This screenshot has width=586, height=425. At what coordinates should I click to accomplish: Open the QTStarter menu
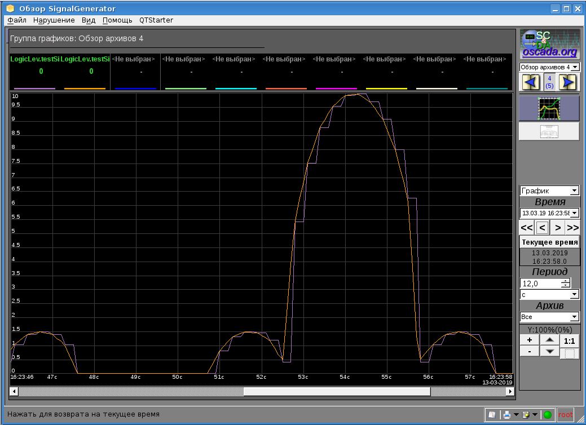pyautogui.click(x=156, y=20)
